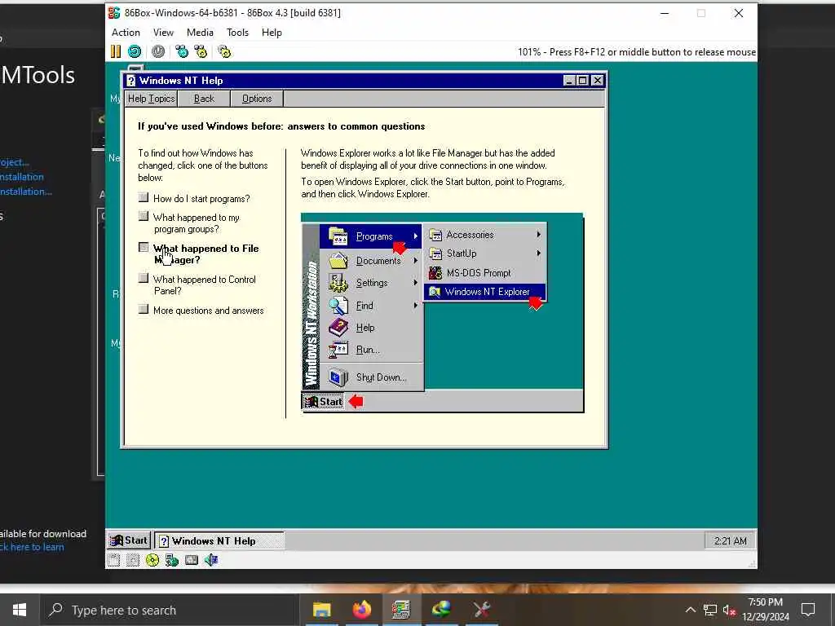Click the host network tray icon
Viewport: 835px width, 626px height.
click(x=710, y=610)
